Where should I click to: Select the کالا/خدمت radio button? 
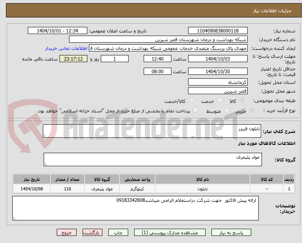click(x=191, y=101)
